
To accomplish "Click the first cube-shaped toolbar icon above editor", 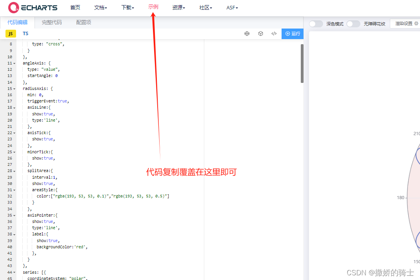I will (247, 34).
